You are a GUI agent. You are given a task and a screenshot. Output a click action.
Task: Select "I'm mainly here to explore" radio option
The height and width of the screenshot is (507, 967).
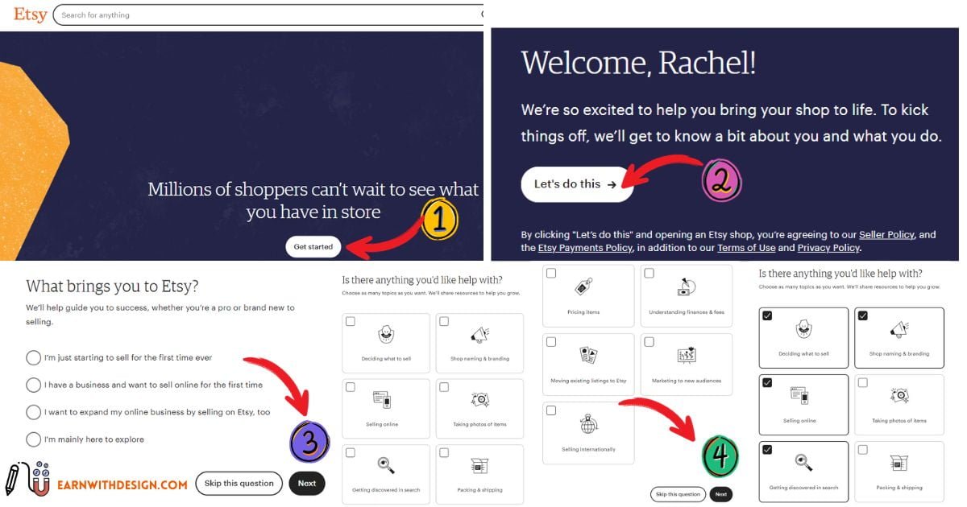tap(33, 439)
